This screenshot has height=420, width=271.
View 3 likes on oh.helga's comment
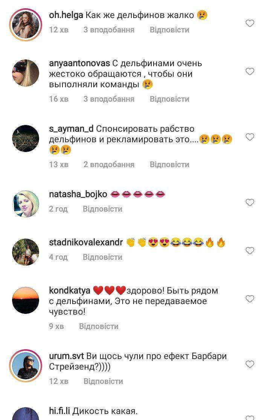[x=109, y=30]
